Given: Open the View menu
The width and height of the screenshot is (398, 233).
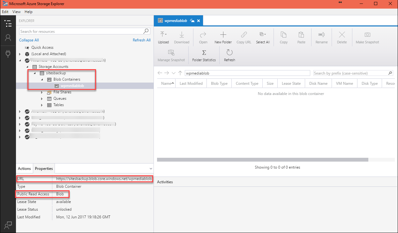Looking at the screenshot, I should (x=16, y=12).
